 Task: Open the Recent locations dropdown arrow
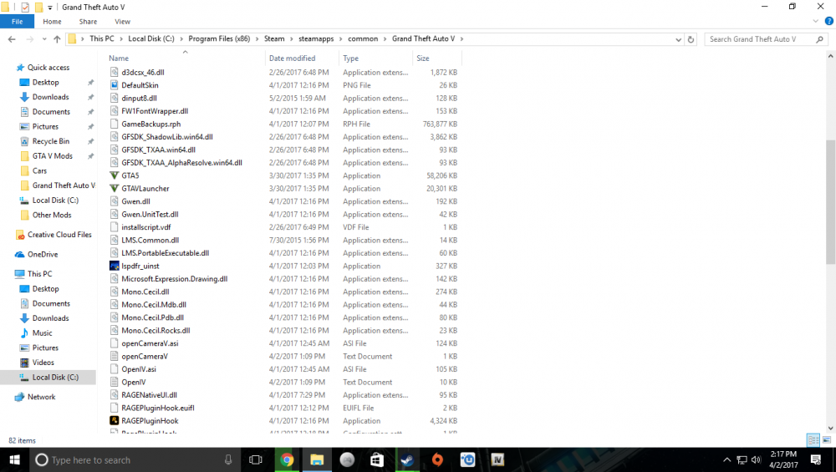click(44, 39)
